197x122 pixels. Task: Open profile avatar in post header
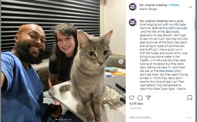[133, 7]
